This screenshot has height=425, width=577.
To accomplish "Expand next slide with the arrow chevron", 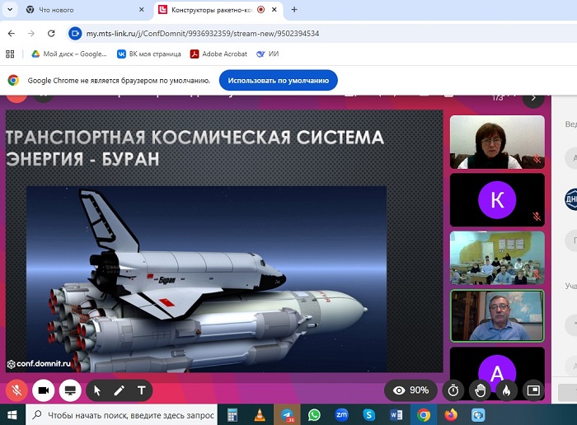I will click(533, 97).
